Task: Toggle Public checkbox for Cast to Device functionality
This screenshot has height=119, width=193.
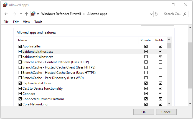Action: (160, 88)
